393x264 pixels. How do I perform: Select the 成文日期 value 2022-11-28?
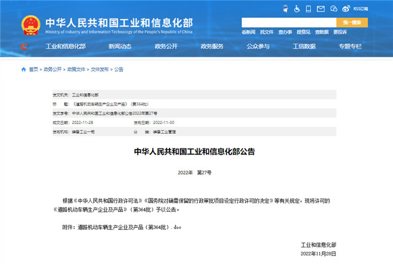(x=82, y=122)
